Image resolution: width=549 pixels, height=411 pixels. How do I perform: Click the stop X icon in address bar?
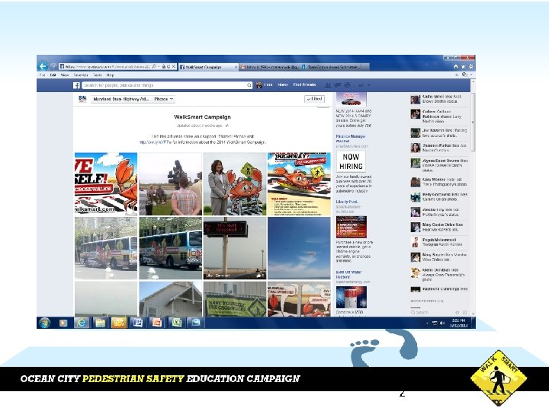point(173,66)
